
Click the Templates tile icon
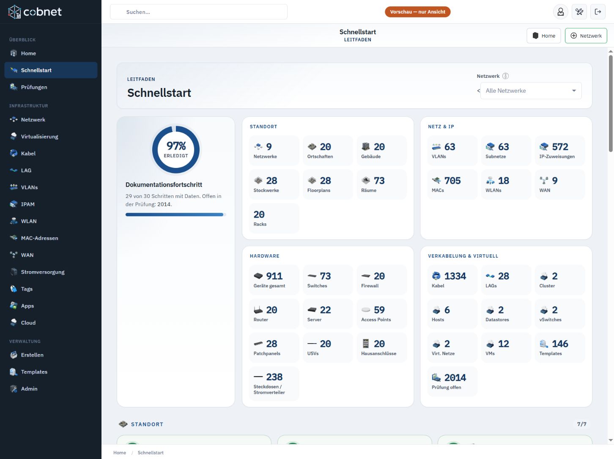pos(544,344)
